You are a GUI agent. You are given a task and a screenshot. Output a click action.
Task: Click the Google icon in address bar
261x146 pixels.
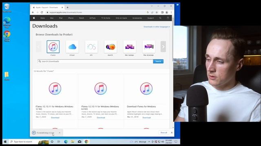tap(148, 13)
